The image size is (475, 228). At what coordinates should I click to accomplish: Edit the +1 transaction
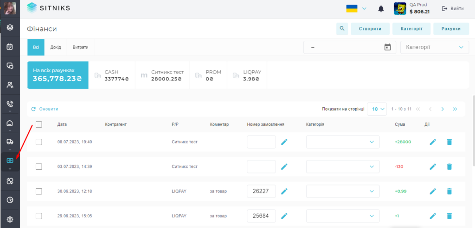(433, 216)
